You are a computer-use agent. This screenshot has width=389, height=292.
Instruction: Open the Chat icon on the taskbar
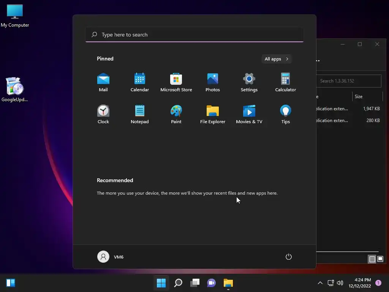pos(211,283)
